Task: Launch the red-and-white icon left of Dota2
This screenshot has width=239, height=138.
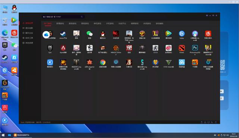Action: (x=168, y=48)
